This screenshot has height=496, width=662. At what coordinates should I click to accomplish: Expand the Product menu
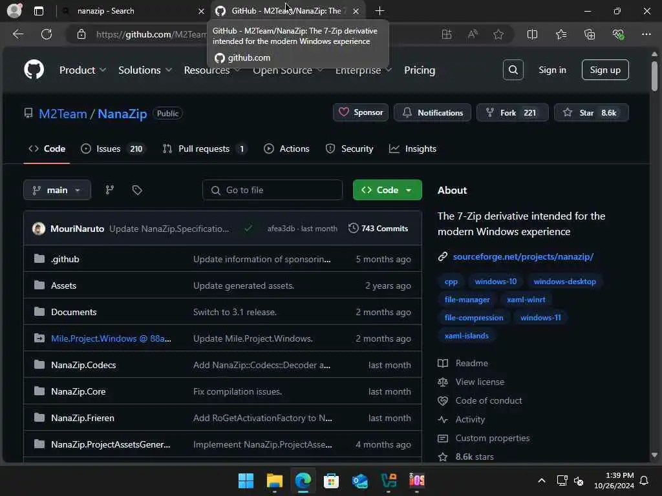(x=82, y=70)
